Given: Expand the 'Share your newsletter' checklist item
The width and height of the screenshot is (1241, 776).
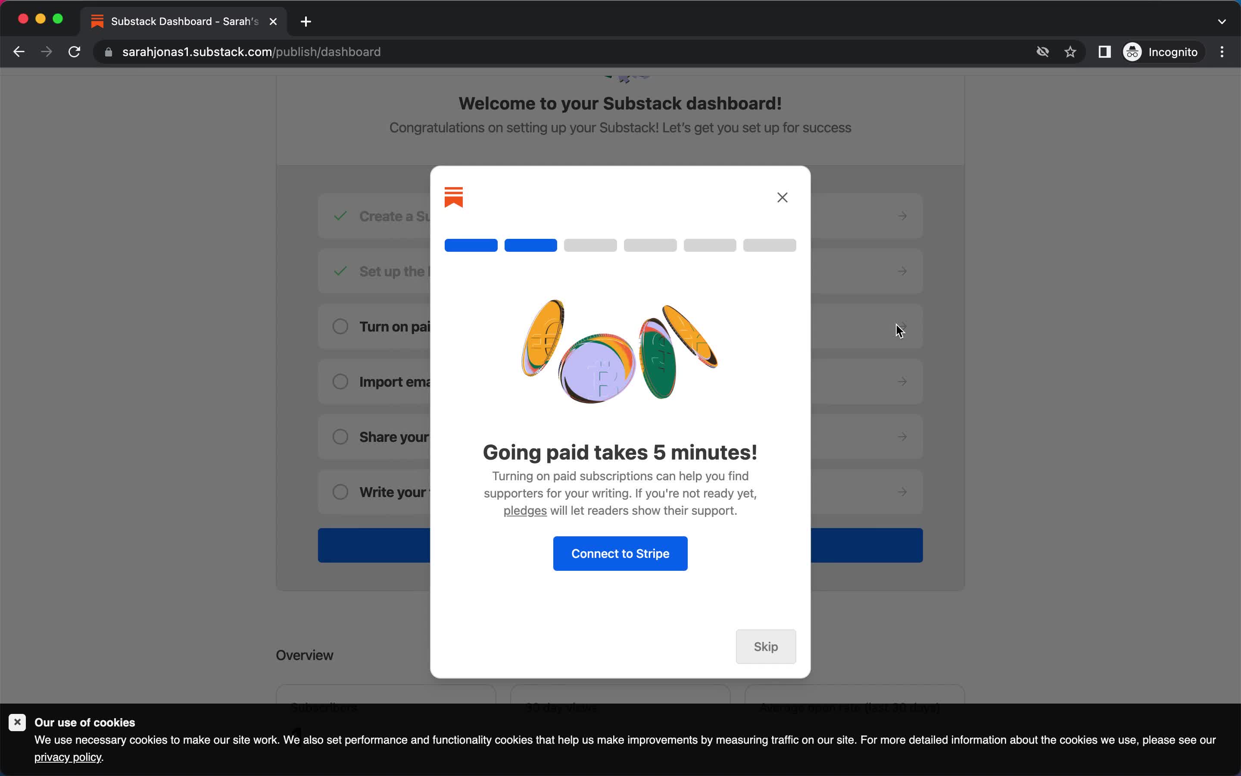Looking at the screenshot, I should [902, 436].
